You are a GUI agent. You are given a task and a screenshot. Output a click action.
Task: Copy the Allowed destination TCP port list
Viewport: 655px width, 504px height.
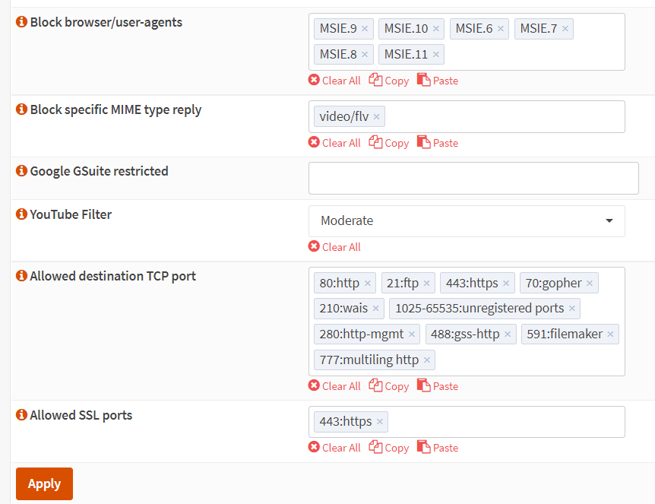(x=389, y=386)
